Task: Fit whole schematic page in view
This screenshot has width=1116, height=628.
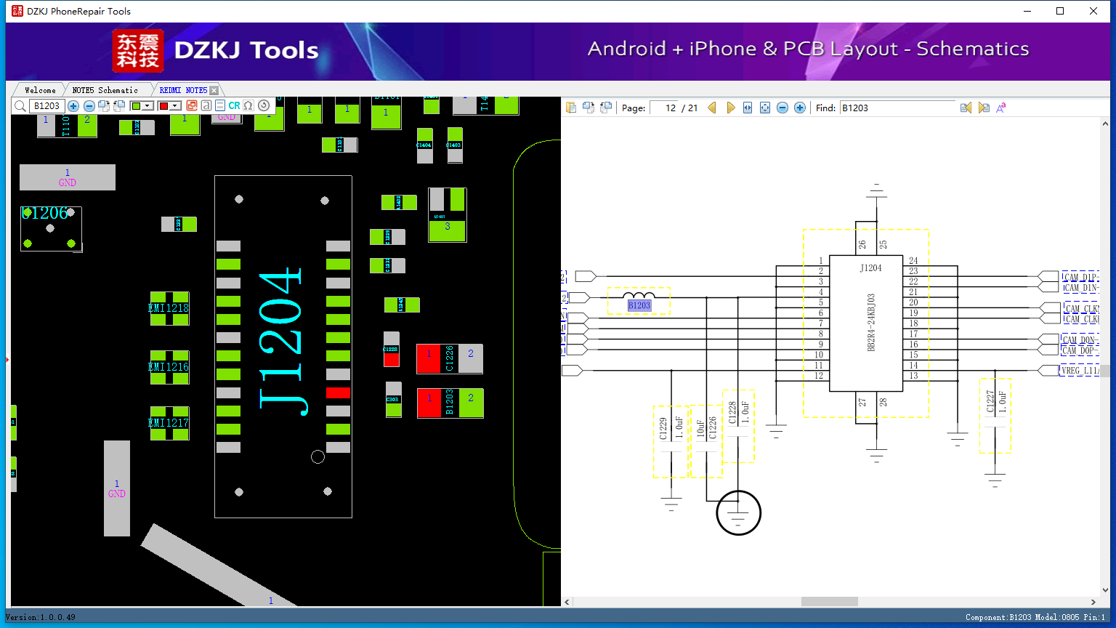Action: point(765,108)
